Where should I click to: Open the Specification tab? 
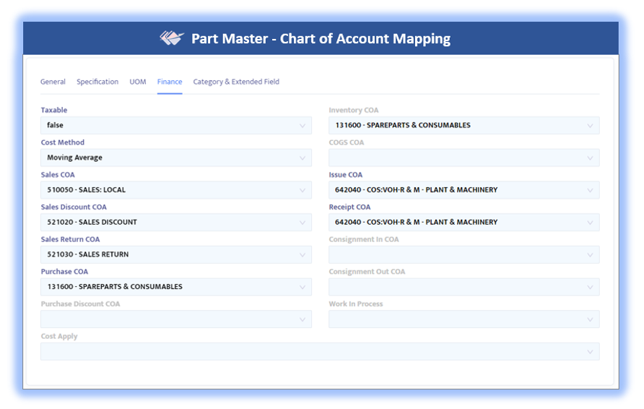tap(97, 82)
